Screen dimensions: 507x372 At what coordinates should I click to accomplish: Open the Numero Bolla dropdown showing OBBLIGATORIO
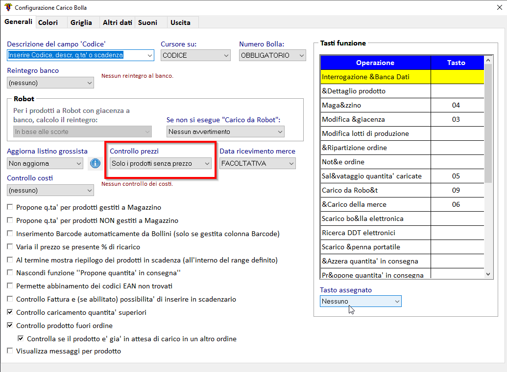272,55
